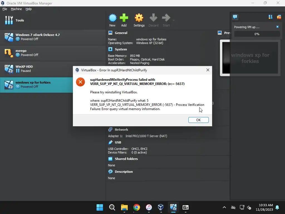Viewport: 285px width, 214px height.
Task: Select the meego virtual machine
Action: click(53, 53)
